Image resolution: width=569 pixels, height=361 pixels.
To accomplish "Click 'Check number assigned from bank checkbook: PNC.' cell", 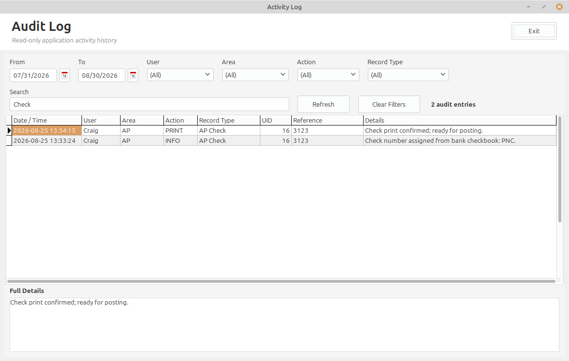I will pyautogui.click(x=460, y=140).
